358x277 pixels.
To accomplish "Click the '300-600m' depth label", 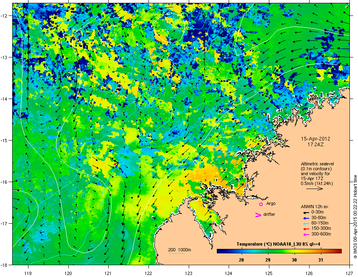I will pyautogui.click(x=321, y=234).
